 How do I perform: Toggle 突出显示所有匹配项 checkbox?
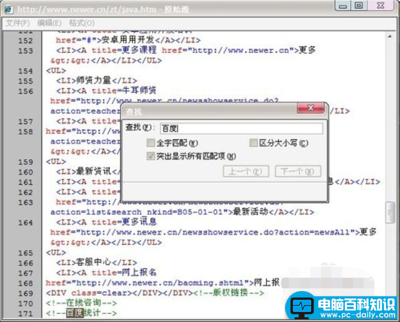(x=151, y=156)
